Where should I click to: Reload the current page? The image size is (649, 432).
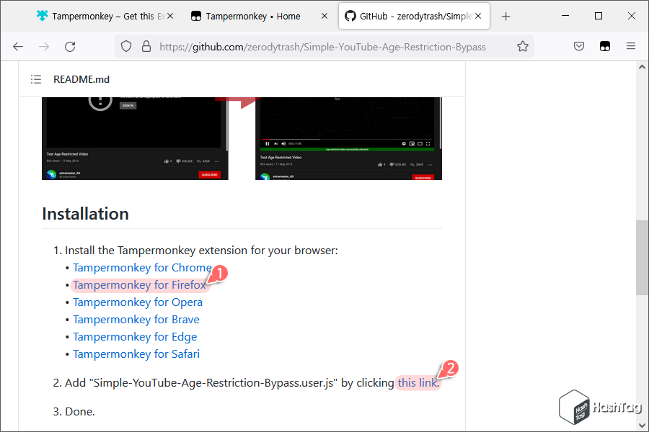(x=70, y=46)
